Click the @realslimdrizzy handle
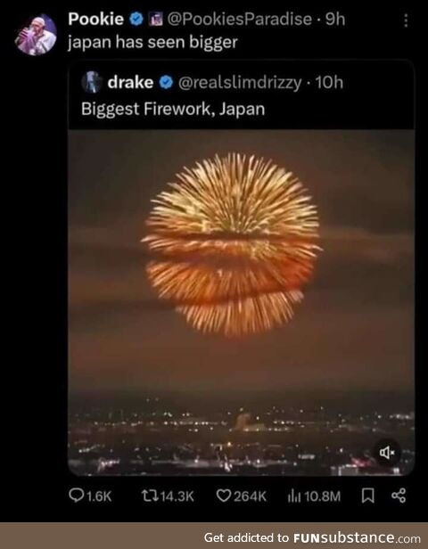 pyautogui.click(x=240, y=84)
